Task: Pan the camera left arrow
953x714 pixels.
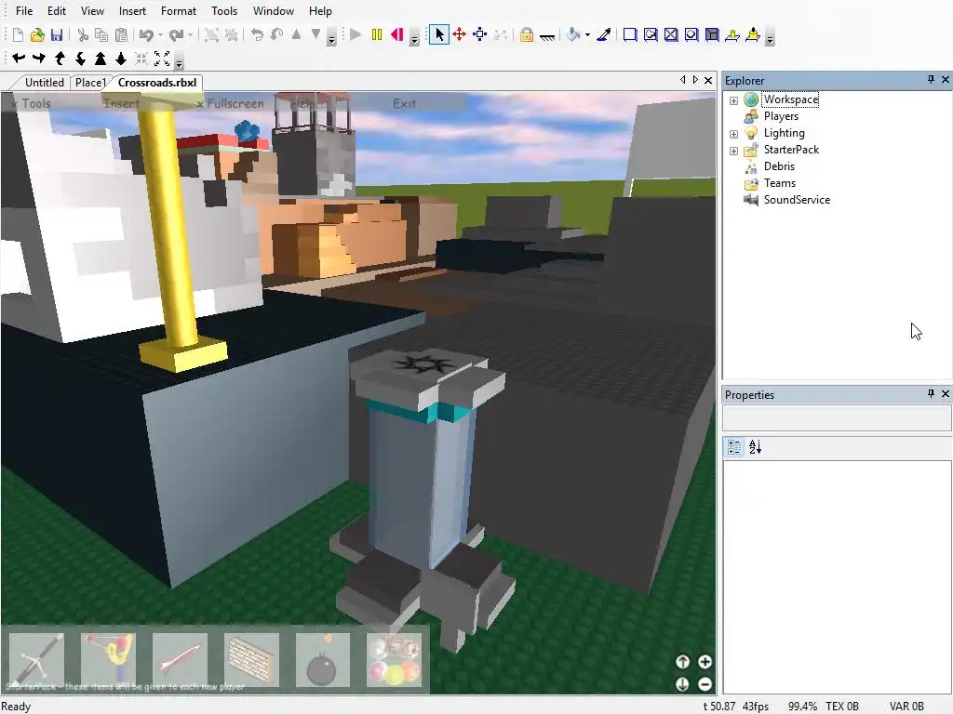Action: click(19, 59)
